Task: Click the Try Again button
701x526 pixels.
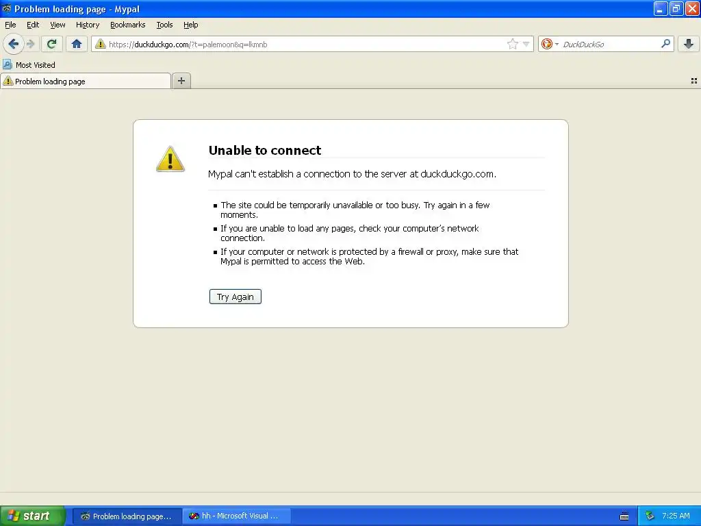Action: [x=235, y=297]
